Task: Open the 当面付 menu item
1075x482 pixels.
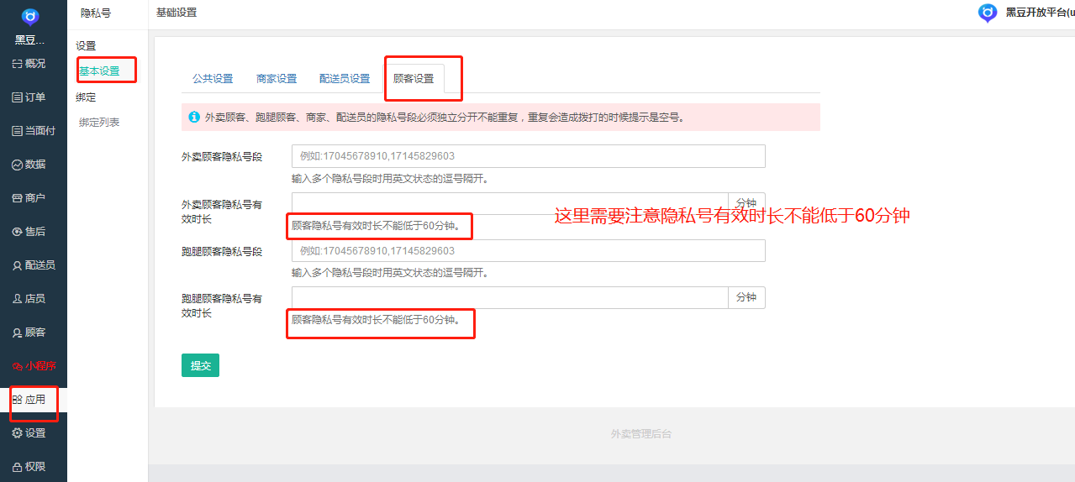Action: click(x=34, y=131)
